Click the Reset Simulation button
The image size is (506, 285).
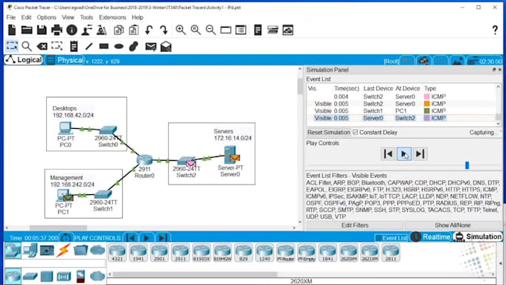coord(328,132)
